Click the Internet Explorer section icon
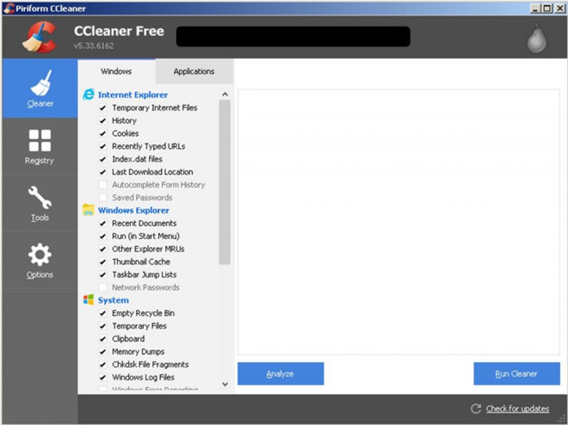This screenshot has width=568, height=425. pos(89,94)
